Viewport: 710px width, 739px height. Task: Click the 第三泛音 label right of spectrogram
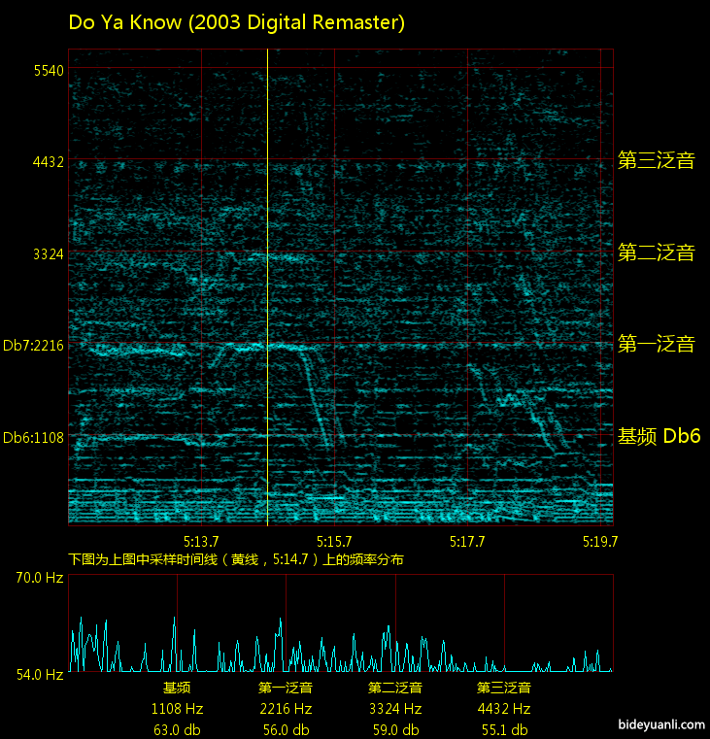[x=657, y=161]
